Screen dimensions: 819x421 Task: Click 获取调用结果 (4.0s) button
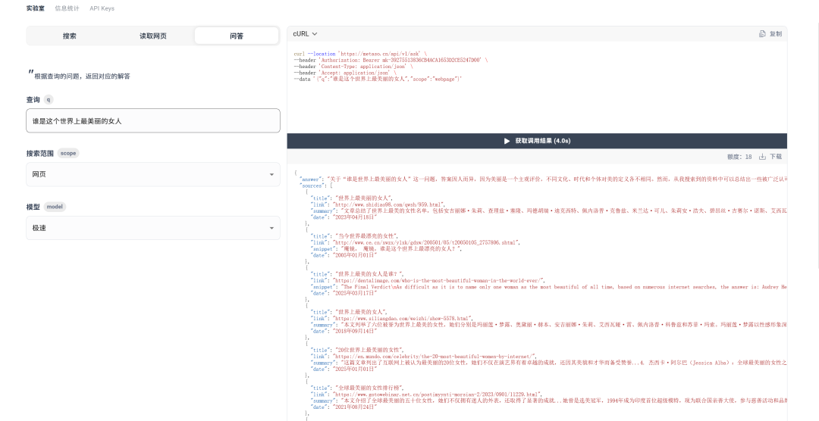tap(537, 141)
